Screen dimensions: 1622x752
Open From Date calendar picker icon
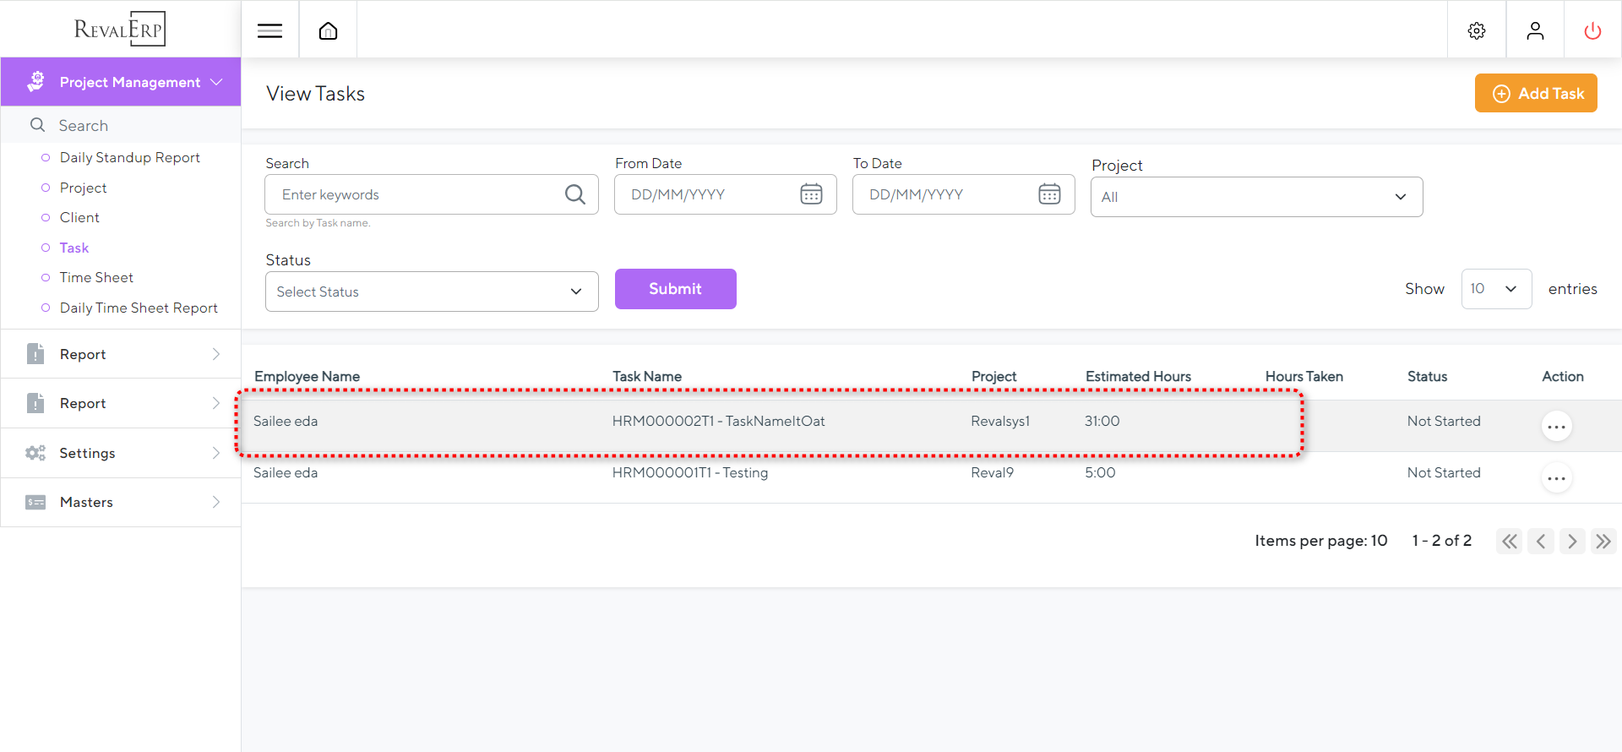811,194
